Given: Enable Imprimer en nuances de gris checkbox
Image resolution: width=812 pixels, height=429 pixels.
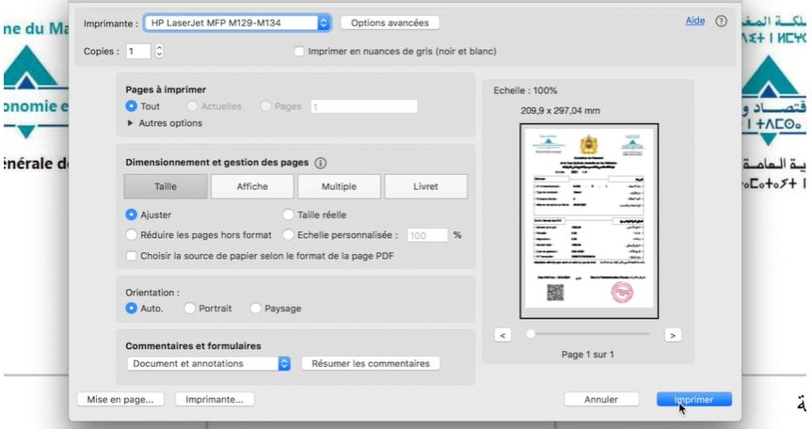Looking at the screenshot, I should point(299,51).
